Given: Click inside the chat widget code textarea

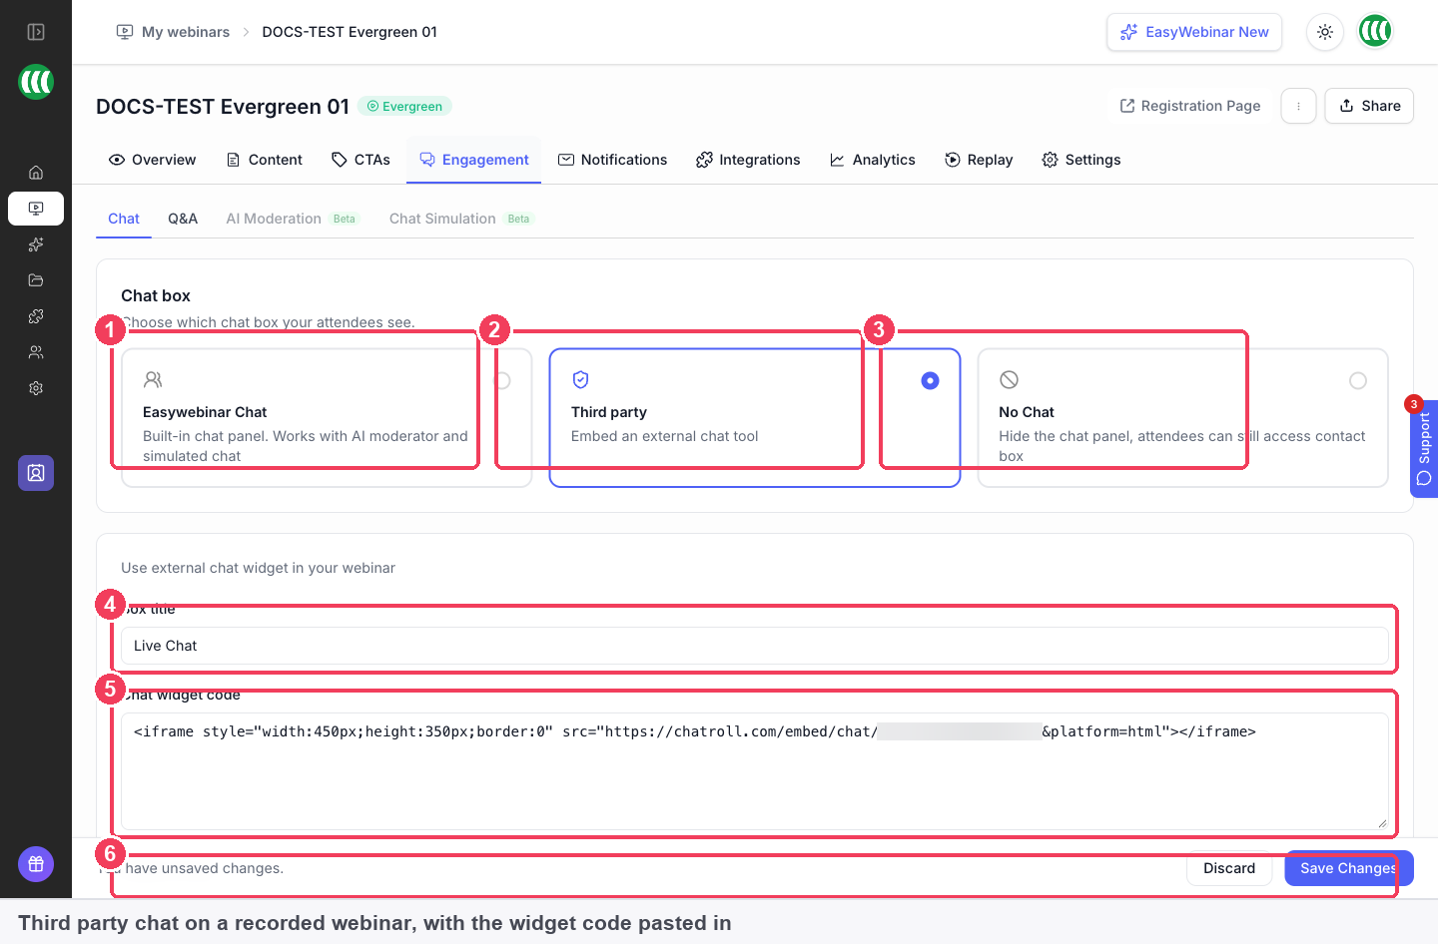Looking at the screenshot, I should point(755,771).
